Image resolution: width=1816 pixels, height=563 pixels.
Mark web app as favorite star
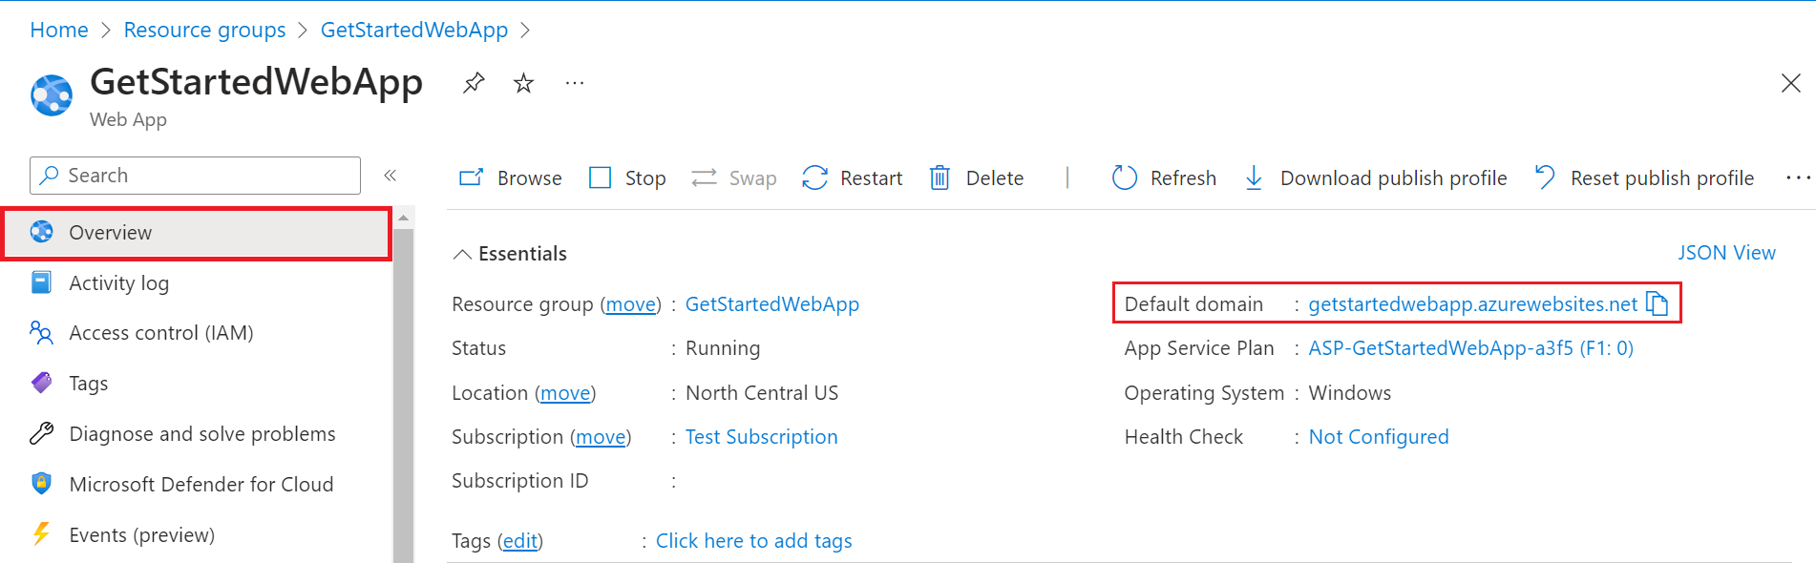(523, 83)
